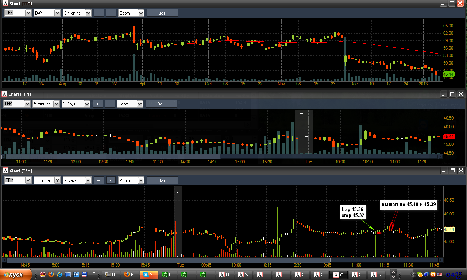The height and width of the screenshot is (280, 467).
Task: Click the 65.00 price label on the daily chart axis
Action: coord(448,26)
